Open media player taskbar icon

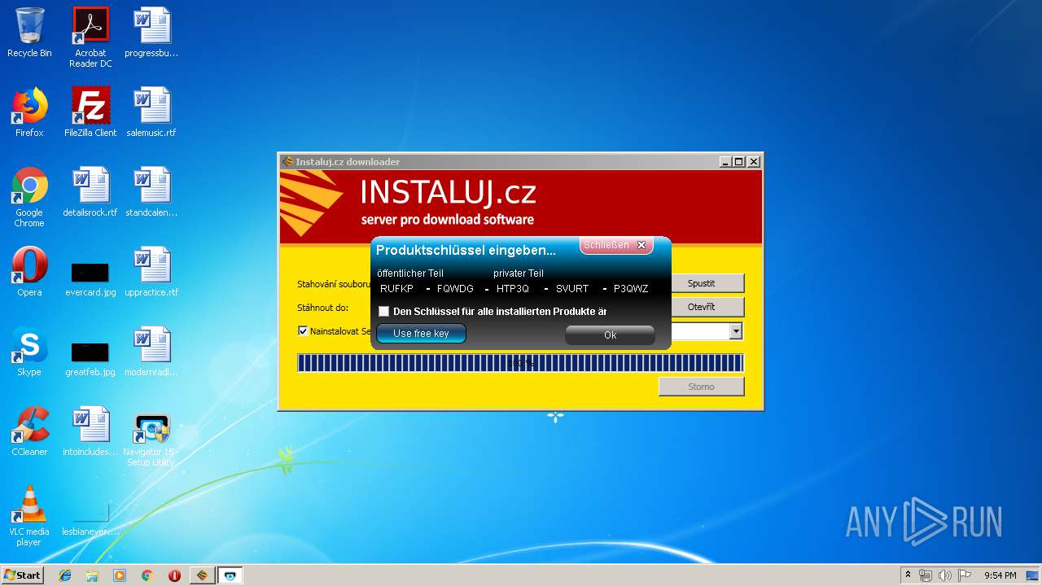(120, 575)
